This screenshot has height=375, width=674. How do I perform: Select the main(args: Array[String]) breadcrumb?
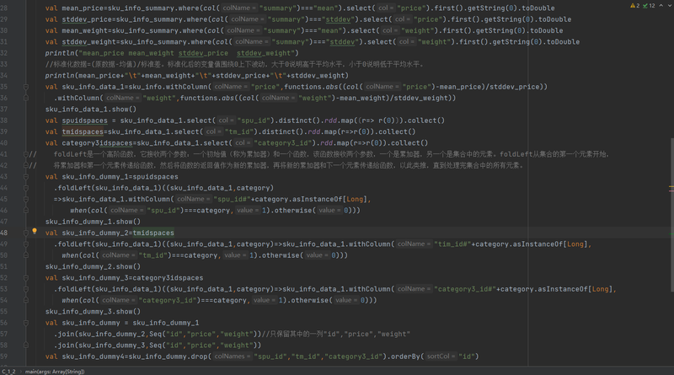click(55, 372)
